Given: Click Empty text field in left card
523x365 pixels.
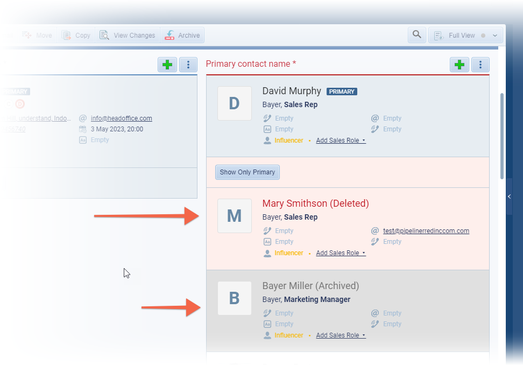Looking at the screenshot, I should click(100, 140).
